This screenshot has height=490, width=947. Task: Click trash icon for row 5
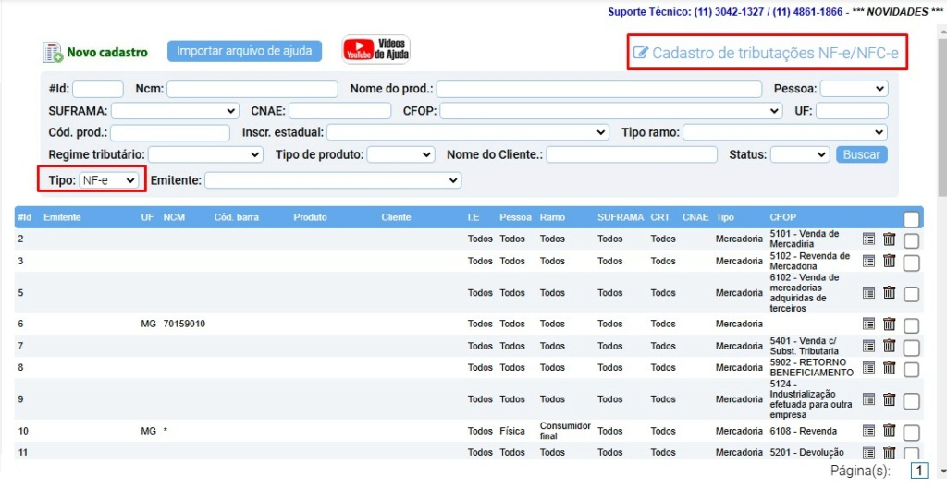tap(889, 293)
